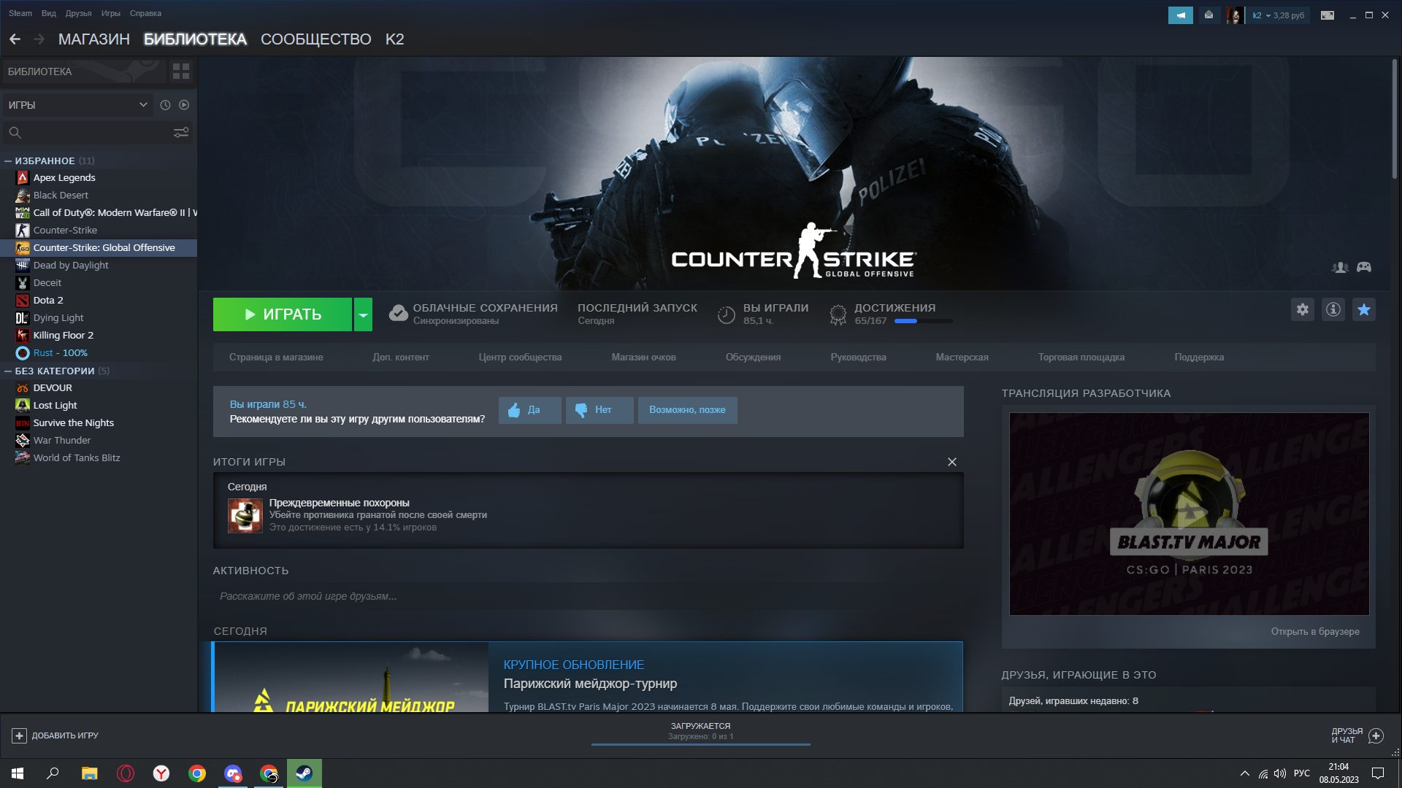This screenshot has width=1402, height=788.
Task: Click the cloud saves sync icon
Action: click(396, 313)
